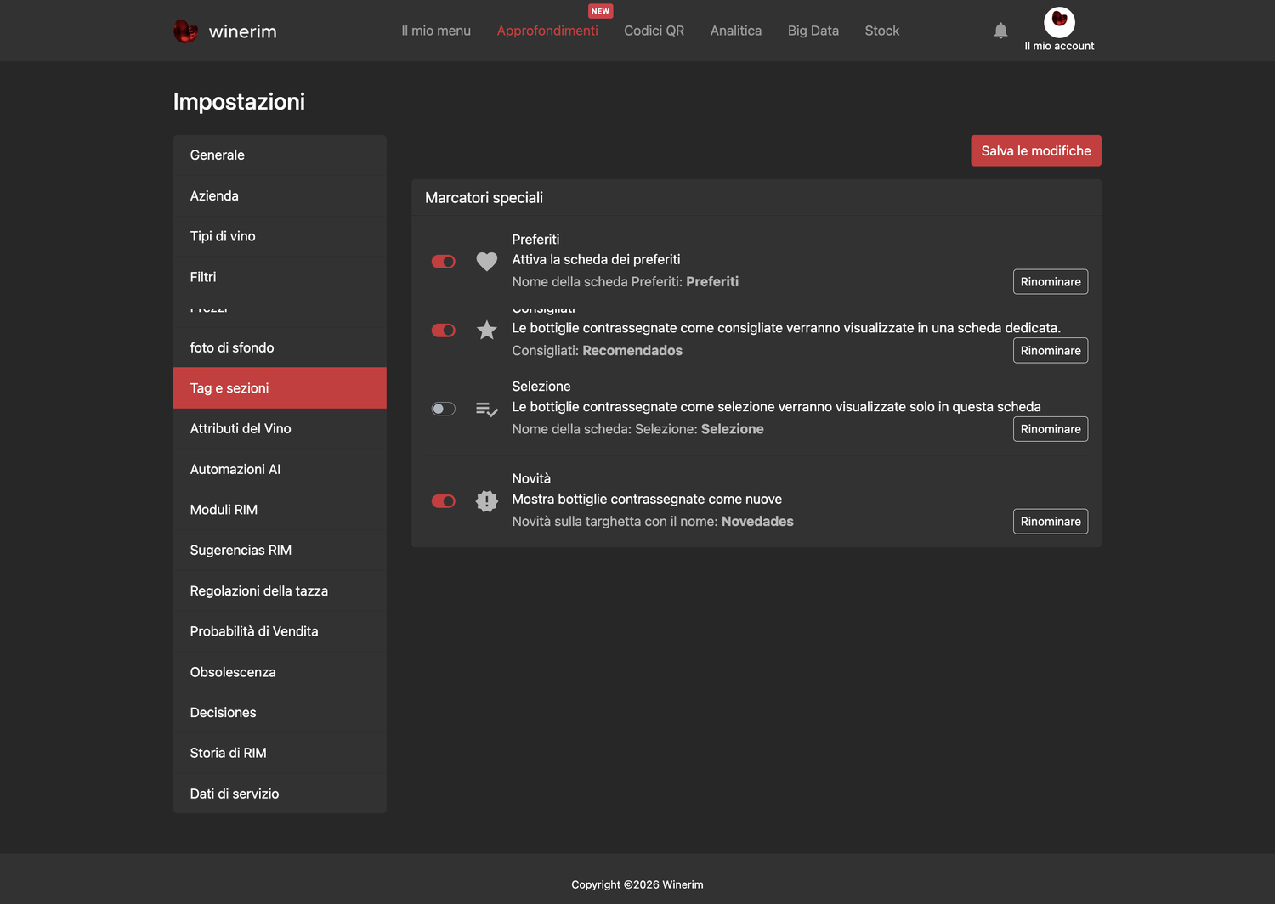This screenshot has height=904, width=1275.
Task: Click the Novità badge icon
Action: tap(486, 501)
